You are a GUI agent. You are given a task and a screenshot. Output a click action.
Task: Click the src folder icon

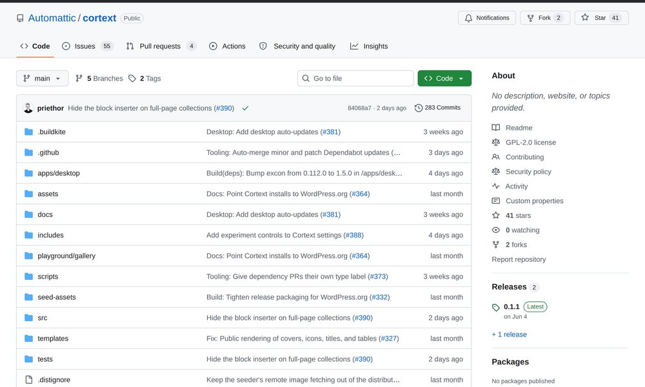tap(28, 318)
